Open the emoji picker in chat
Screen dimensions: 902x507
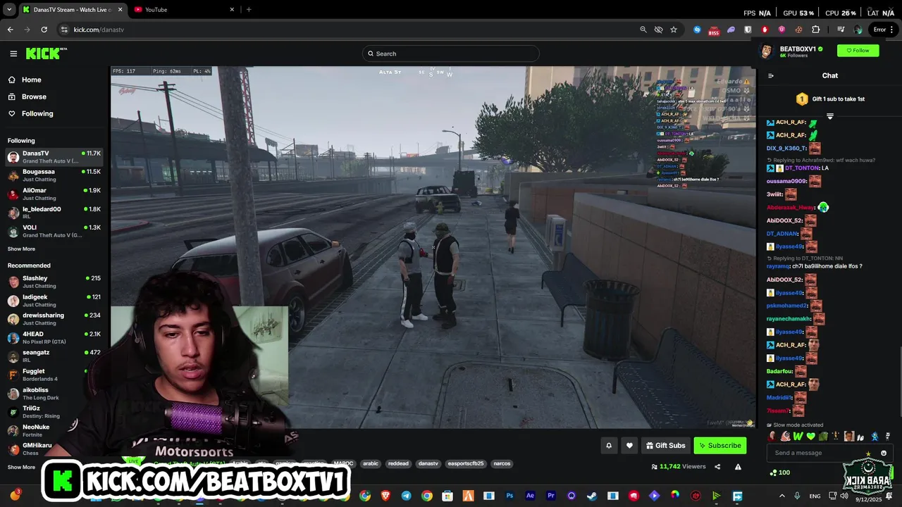click(884, 453)
